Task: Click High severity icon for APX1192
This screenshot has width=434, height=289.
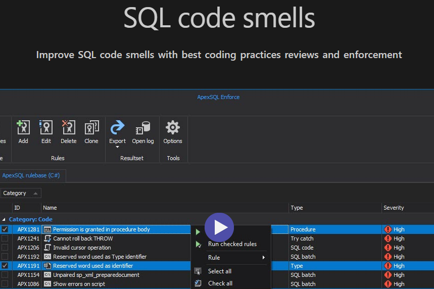Action: pos(388,257)
